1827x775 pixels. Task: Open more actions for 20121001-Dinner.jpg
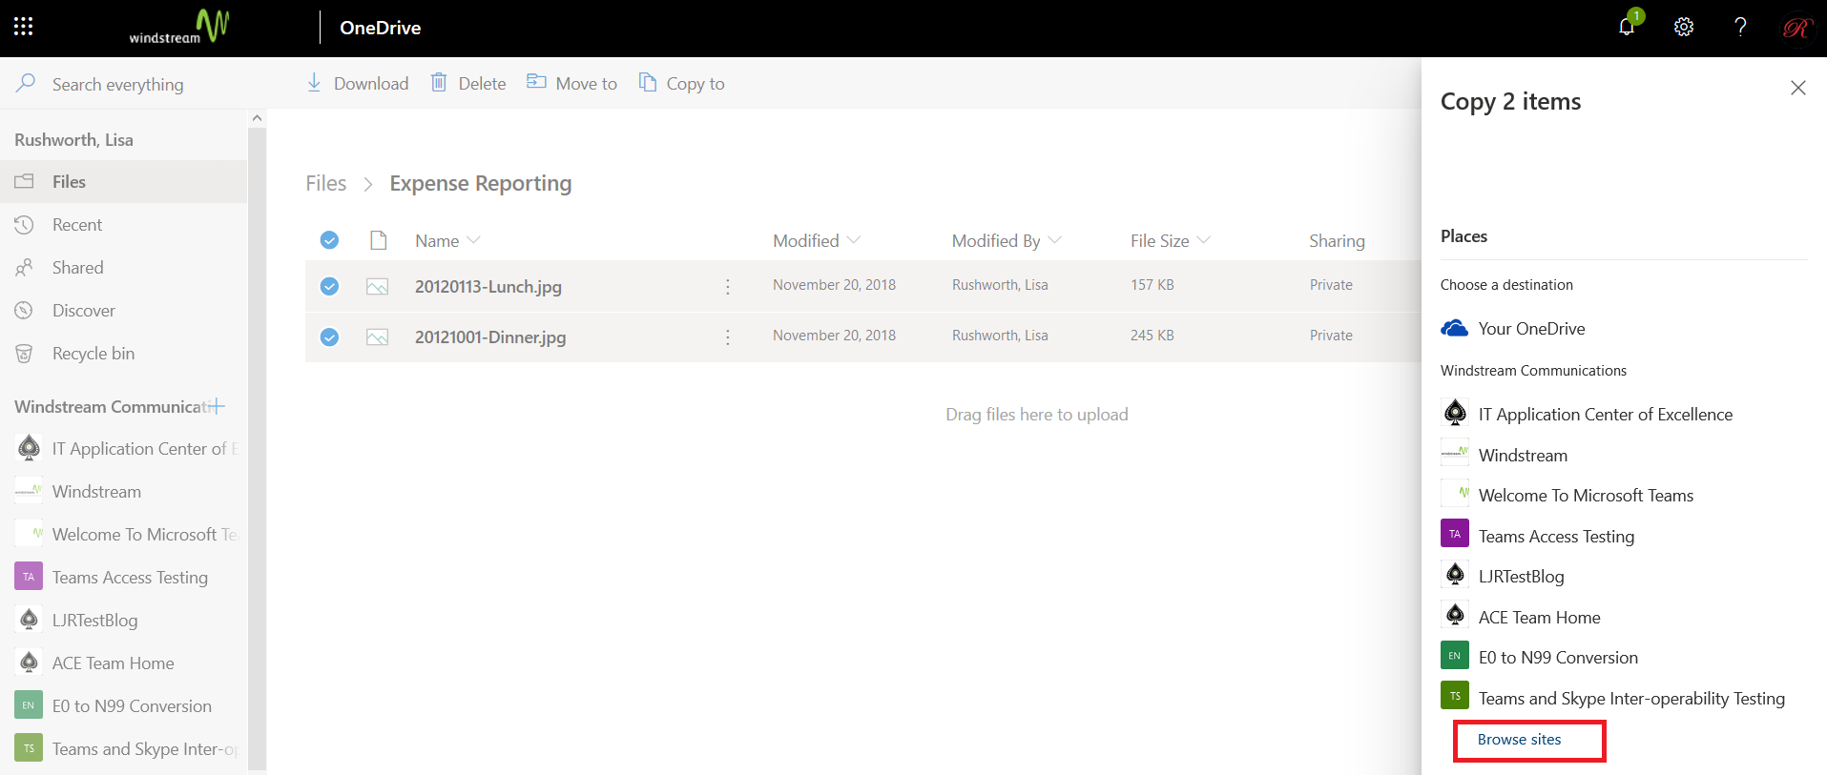[x=728, y=337]
